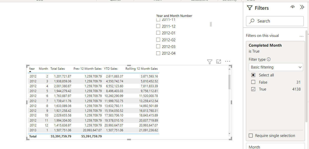
Task: Check the 2012-03 slicer option
Action: [158, 46]
